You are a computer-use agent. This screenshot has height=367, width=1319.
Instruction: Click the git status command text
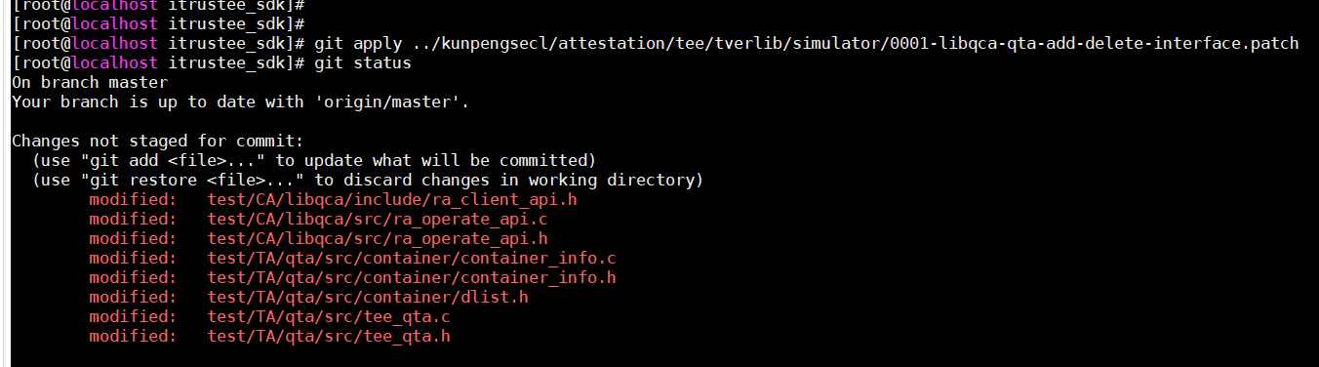pyautogui.click(x=363, y=62)
